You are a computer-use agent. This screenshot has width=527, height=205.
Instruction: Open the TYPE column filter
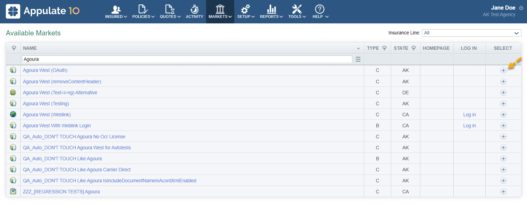pyautogui.click(x=385, y=48)
